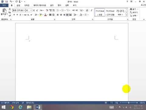Viewport: 146px width, 110px height.
Task: Open line spacing dropdown
Action: click(75, 15)
